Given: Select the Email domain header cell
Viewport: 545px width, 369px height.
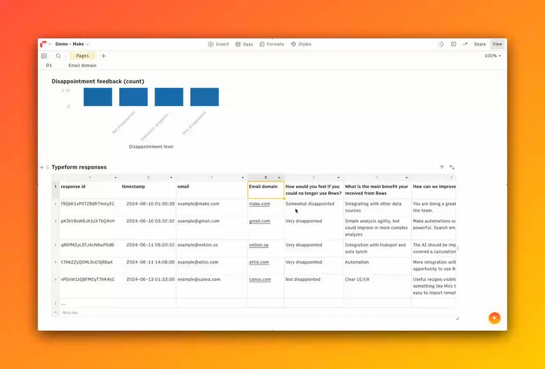Looking at the screenshot, I should (x=265, y=190).
